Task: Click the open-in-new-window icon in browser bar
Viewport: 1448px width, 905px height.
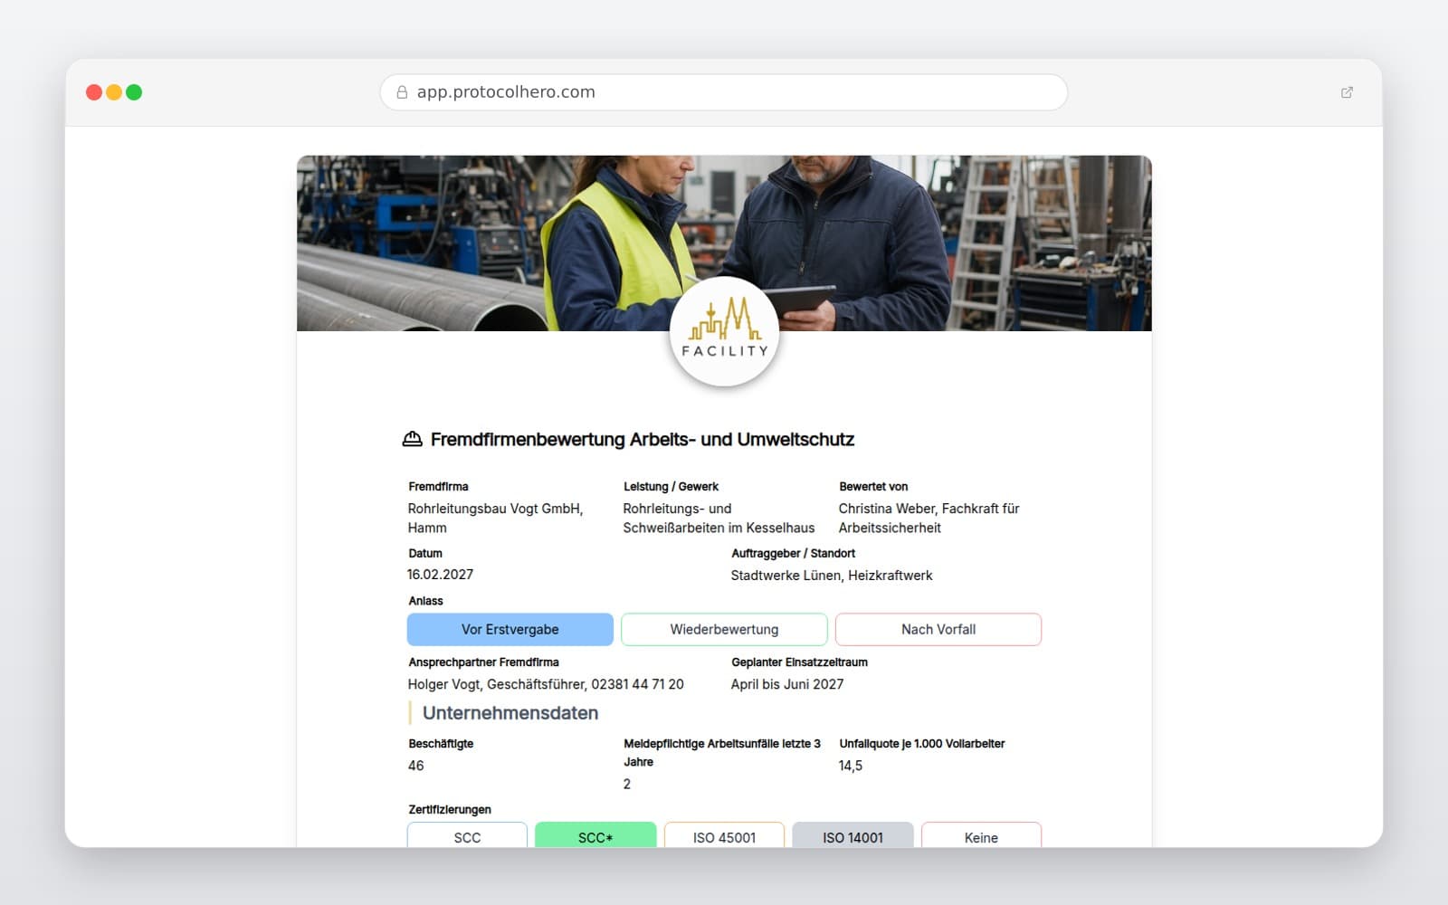Action: coord(1347,92)
